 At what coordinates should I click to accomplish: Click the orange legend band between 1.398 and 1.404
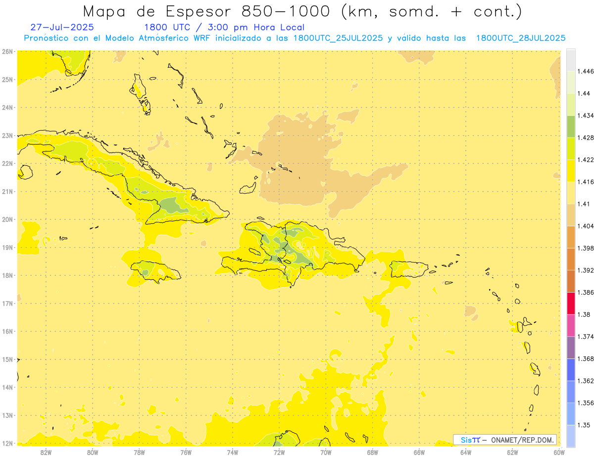[571, 237]
